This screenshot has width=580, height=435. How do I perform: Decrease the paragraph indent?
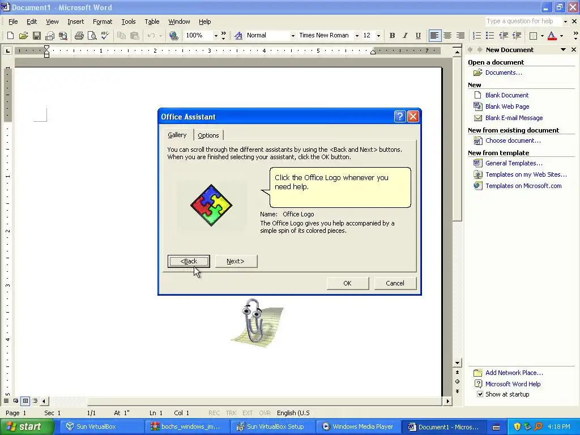coord(504,36)
